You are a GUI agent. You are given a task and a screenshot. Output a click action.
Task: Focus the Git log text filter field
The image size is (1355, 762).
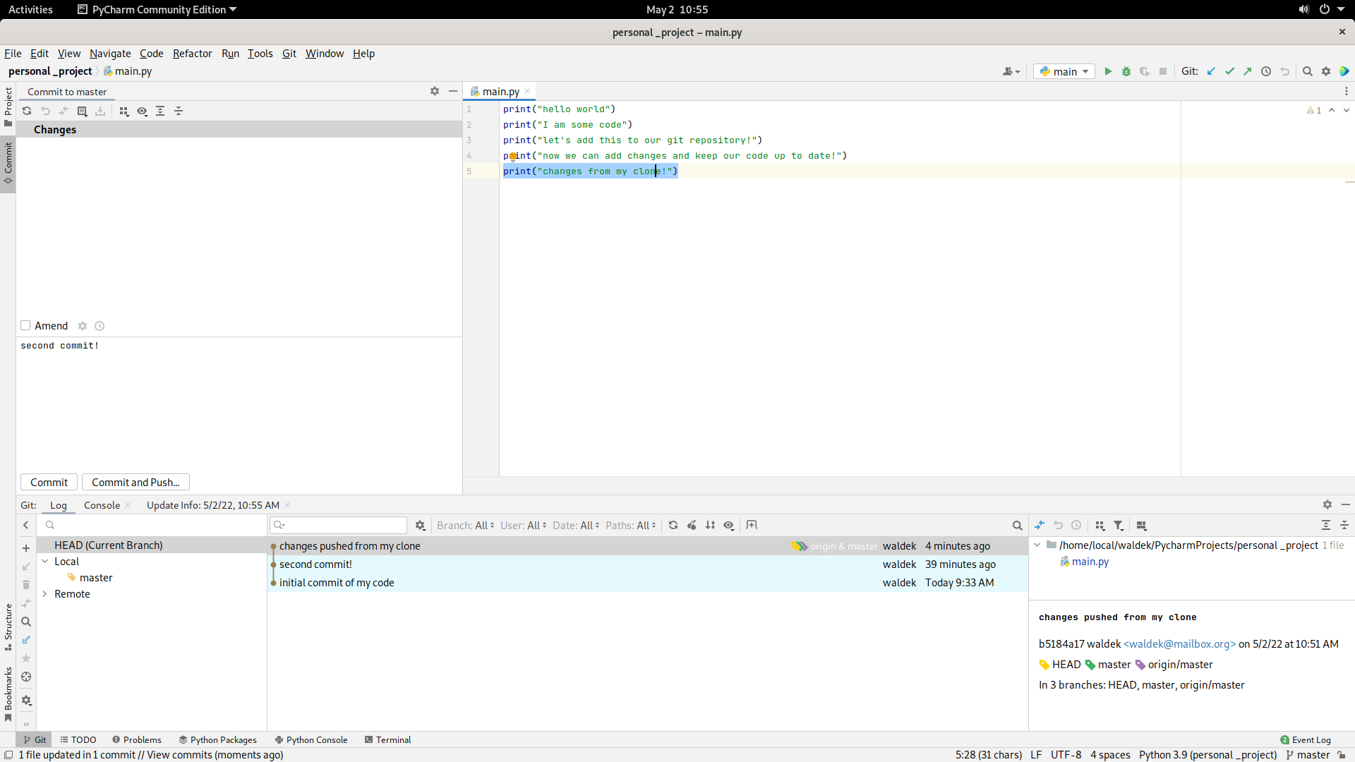tap(339, 525)
